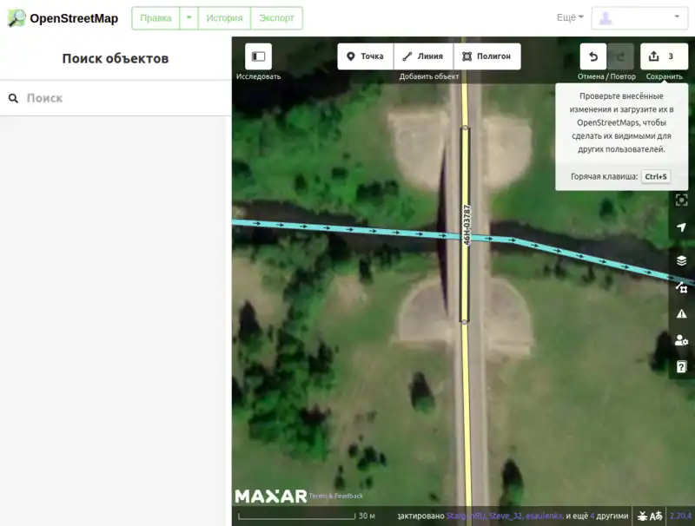Click the redo arrow button

click(x=620, y=56)
